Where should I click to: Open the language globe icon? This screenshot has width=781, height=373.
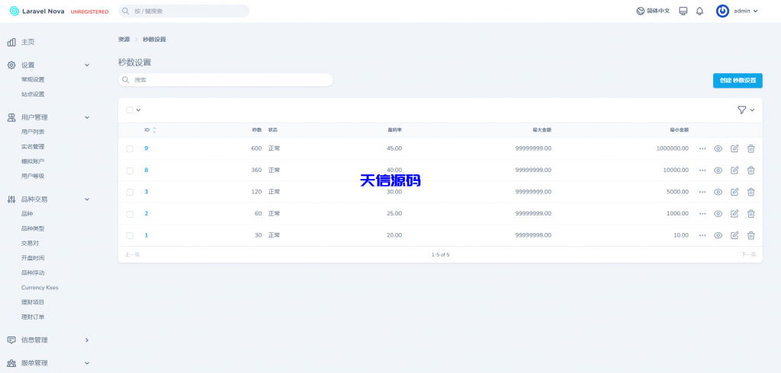(x=641, y=11)
